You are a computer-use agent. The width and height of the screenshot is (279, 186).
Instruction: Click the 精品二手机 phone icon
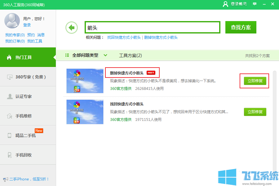click(8, 135)
